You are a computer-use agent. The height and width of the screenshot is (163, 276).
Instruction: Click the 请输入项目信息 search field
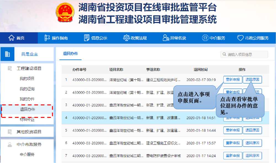tap(246, 54)
